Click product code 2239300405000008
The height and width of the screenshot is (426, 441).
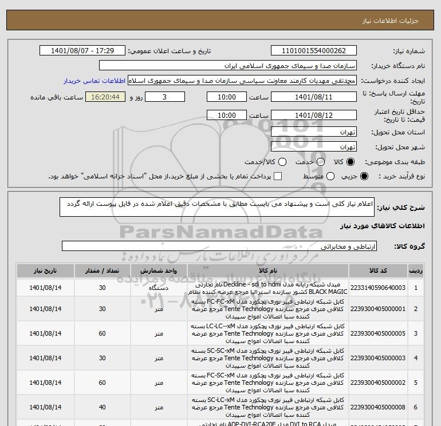click(x=378, y=407)
